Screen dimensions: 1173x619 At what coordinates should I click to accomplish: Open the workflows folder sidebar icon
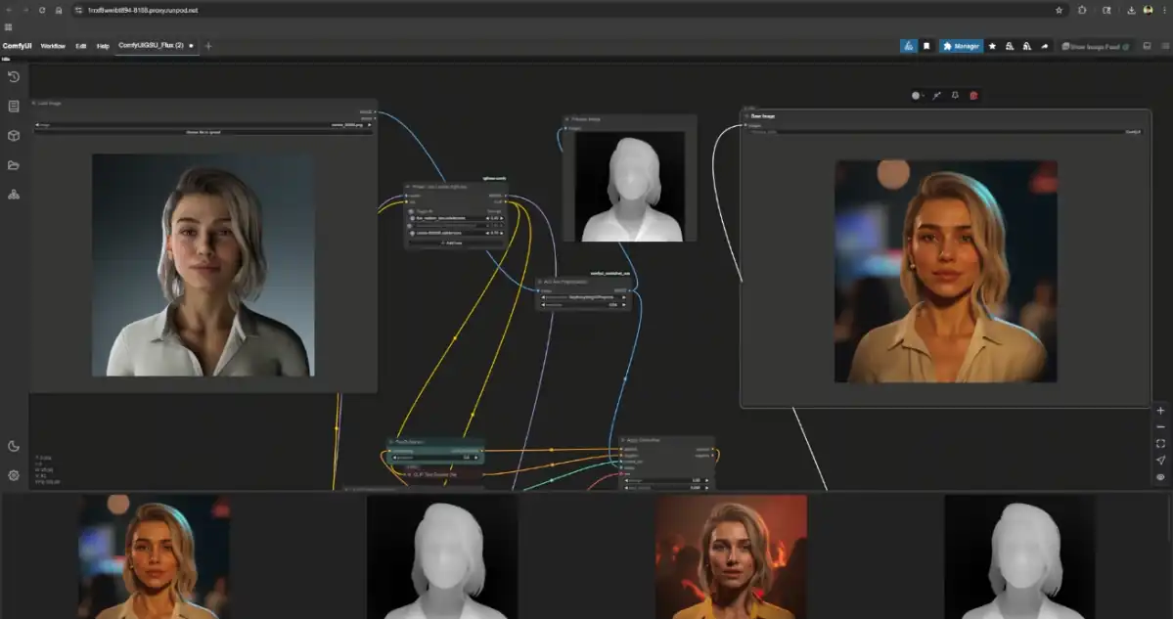[14, 165]
